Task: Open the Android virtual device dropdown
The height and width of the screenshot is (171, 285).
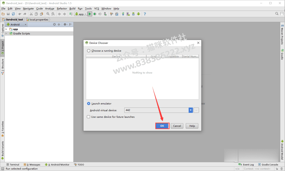Action: [191, 110]
